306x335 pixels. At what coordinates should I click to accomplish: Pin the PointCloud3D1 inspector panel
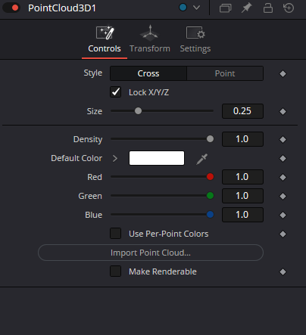click(x=246, y=8)
